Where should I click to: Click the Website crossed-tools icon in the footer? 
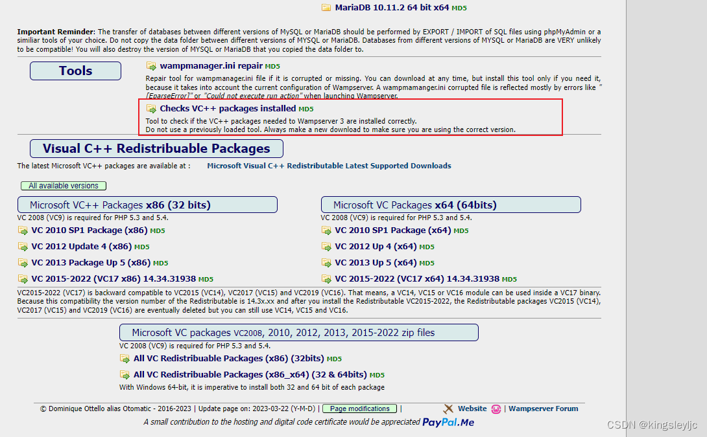[x=448, y=409]
